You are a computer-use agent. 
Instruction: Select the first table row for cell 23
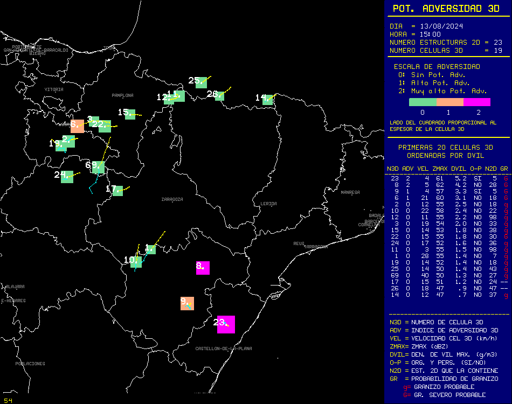click(x=447, y=178)
